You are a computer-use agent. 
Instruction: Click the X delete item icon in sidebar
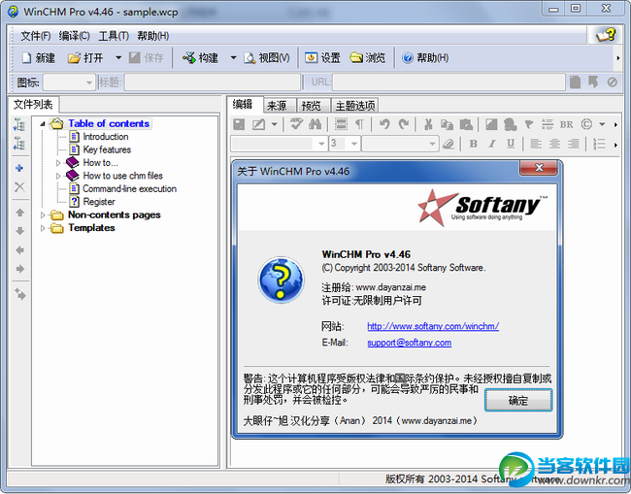[x=19, y=187]
